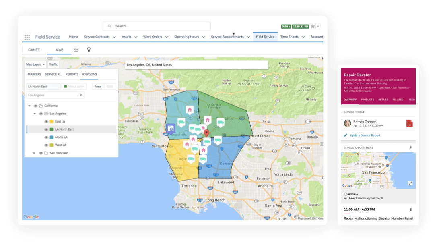This screenshot has height=245, width=437.
Task: Open Work Orders menu chevron
Action: click(x=167, y=37)
